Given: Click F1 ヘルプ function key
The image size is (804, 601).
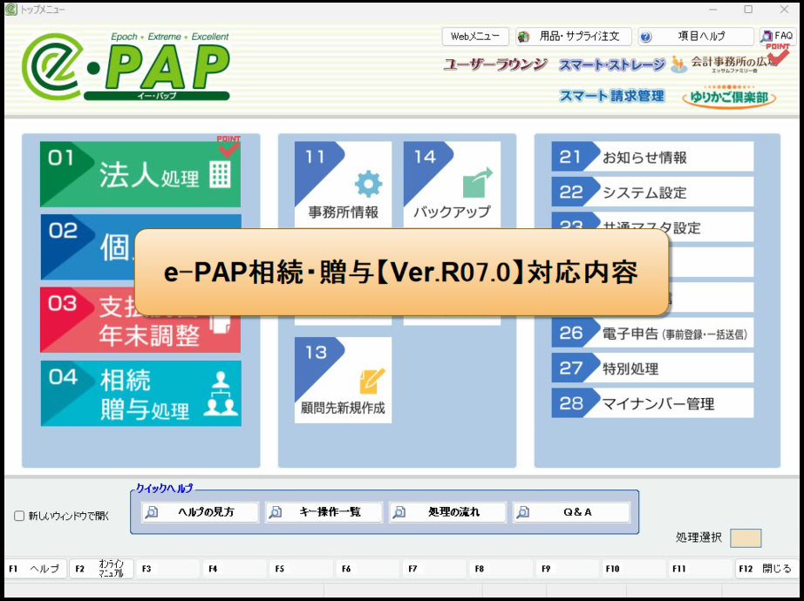Looking at the screenshot, I should 36,569.
